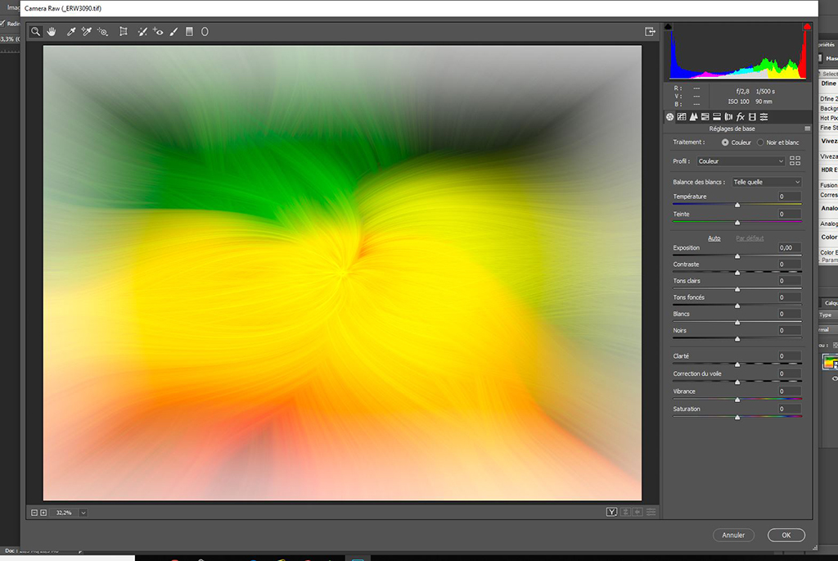Click the Saturation slider handle
Screen dimensions: 838x561
point(737,418)
